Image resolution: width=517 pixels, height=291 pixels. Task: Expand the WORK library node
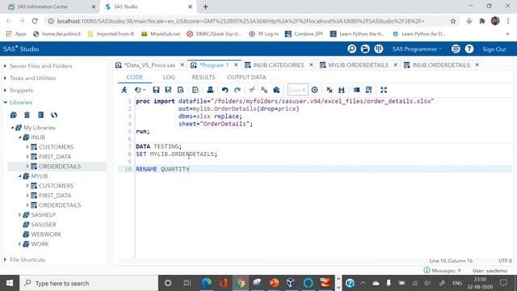[19, 244]
